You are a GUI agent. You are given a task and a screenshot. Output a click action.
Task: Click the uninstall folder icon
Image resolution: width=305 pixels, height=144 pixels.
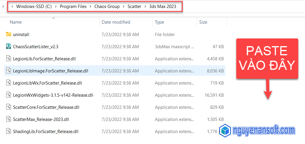[x=9, y=34]
